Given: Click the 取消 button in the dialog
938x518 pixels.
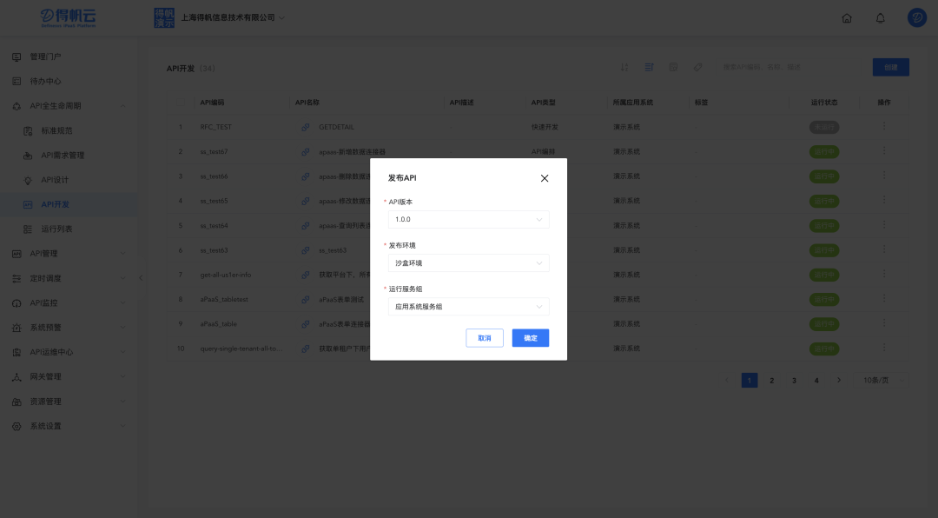Looking at the screenshot, I should click(x=484, y=338).
